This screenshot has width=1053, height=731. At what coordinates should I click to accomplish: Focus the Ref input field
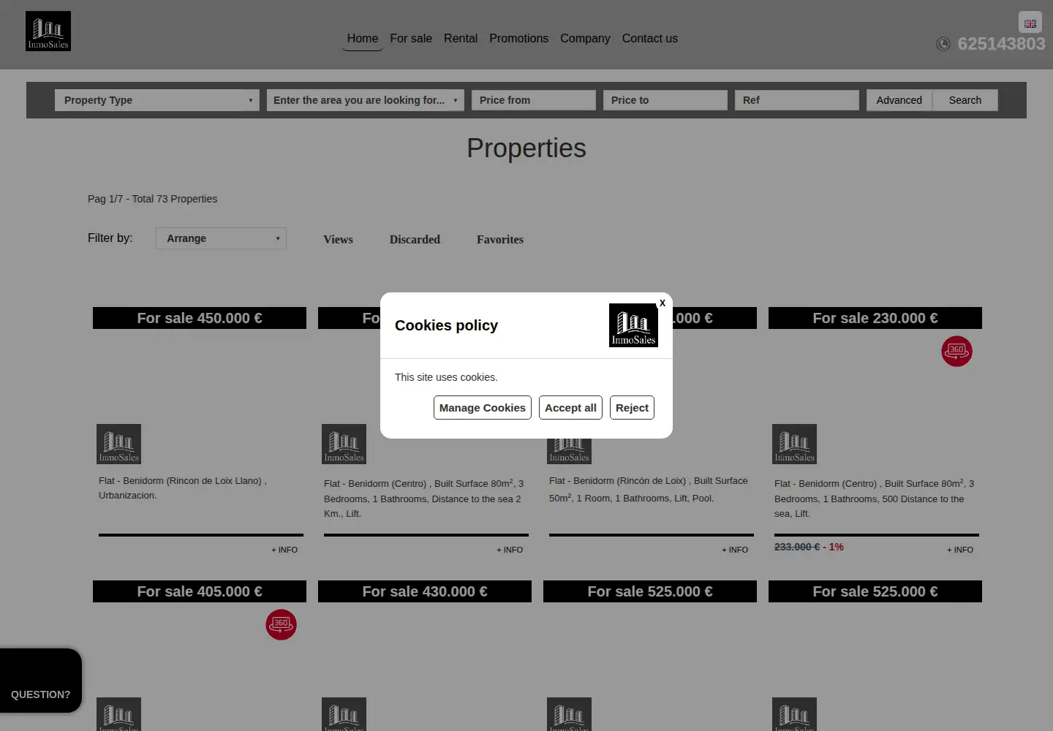point(797,100)
